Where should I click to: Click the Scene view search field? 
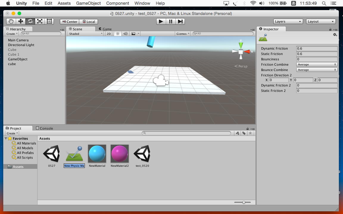click(223, 34)
